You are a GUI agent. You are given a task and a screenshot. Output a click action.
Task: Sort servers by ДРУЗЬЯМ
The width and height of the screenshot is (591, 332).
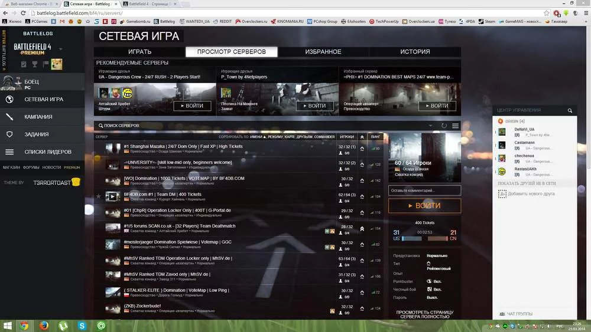(304, 137)
